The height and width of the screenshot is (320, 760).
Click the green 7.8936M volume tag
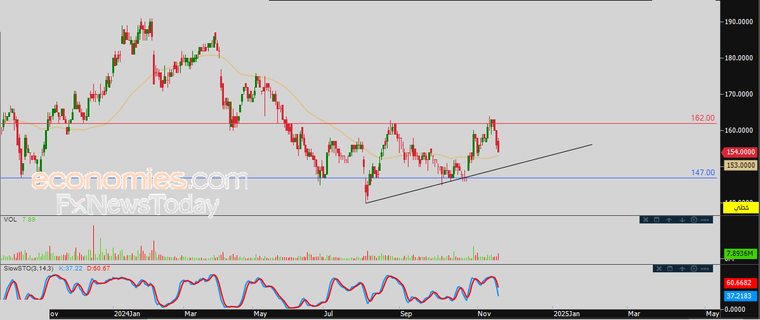click(x=740, y=254)
